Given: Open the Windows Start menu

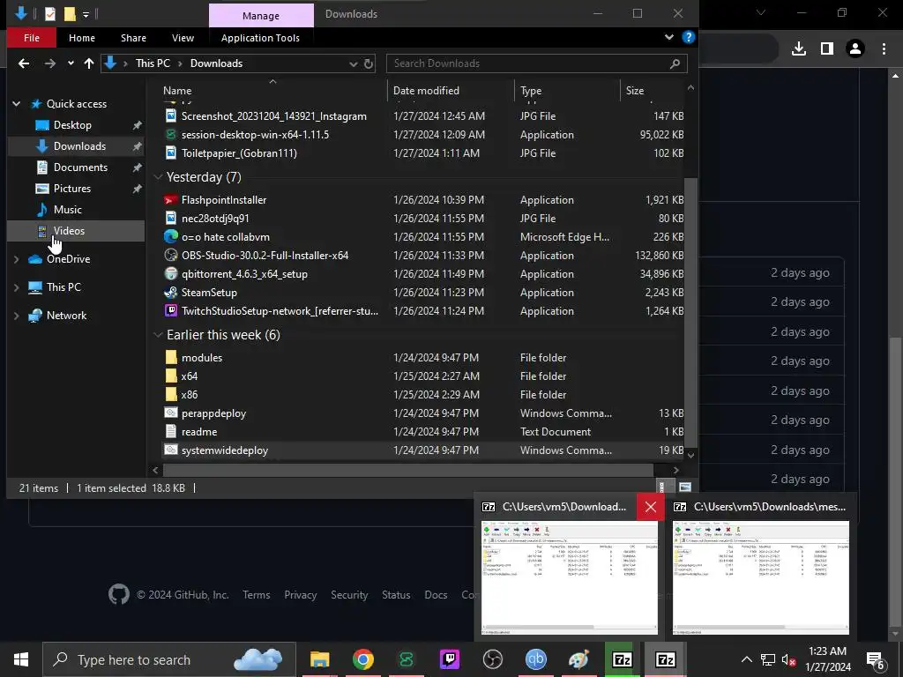Looking at the screenshot, I should pos(21,659).
